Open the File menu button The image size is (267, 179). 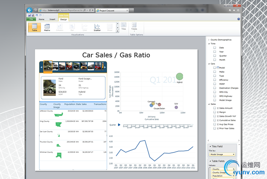[31, 19]
